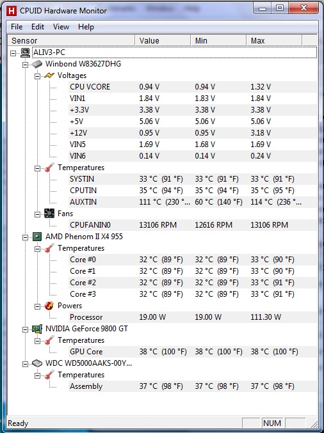Click the Ready status bar text
The width and height of the screenshot is (324, 433).
click(18, 423)
